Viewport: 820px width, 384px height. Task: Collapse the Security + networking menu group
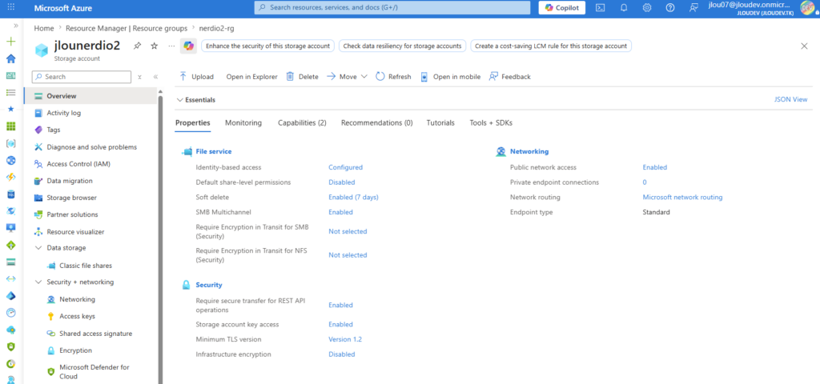[38, 282]
